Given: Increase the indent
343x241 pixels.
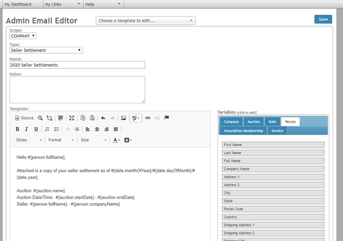Looking at the screenshot, I should 77,129.
